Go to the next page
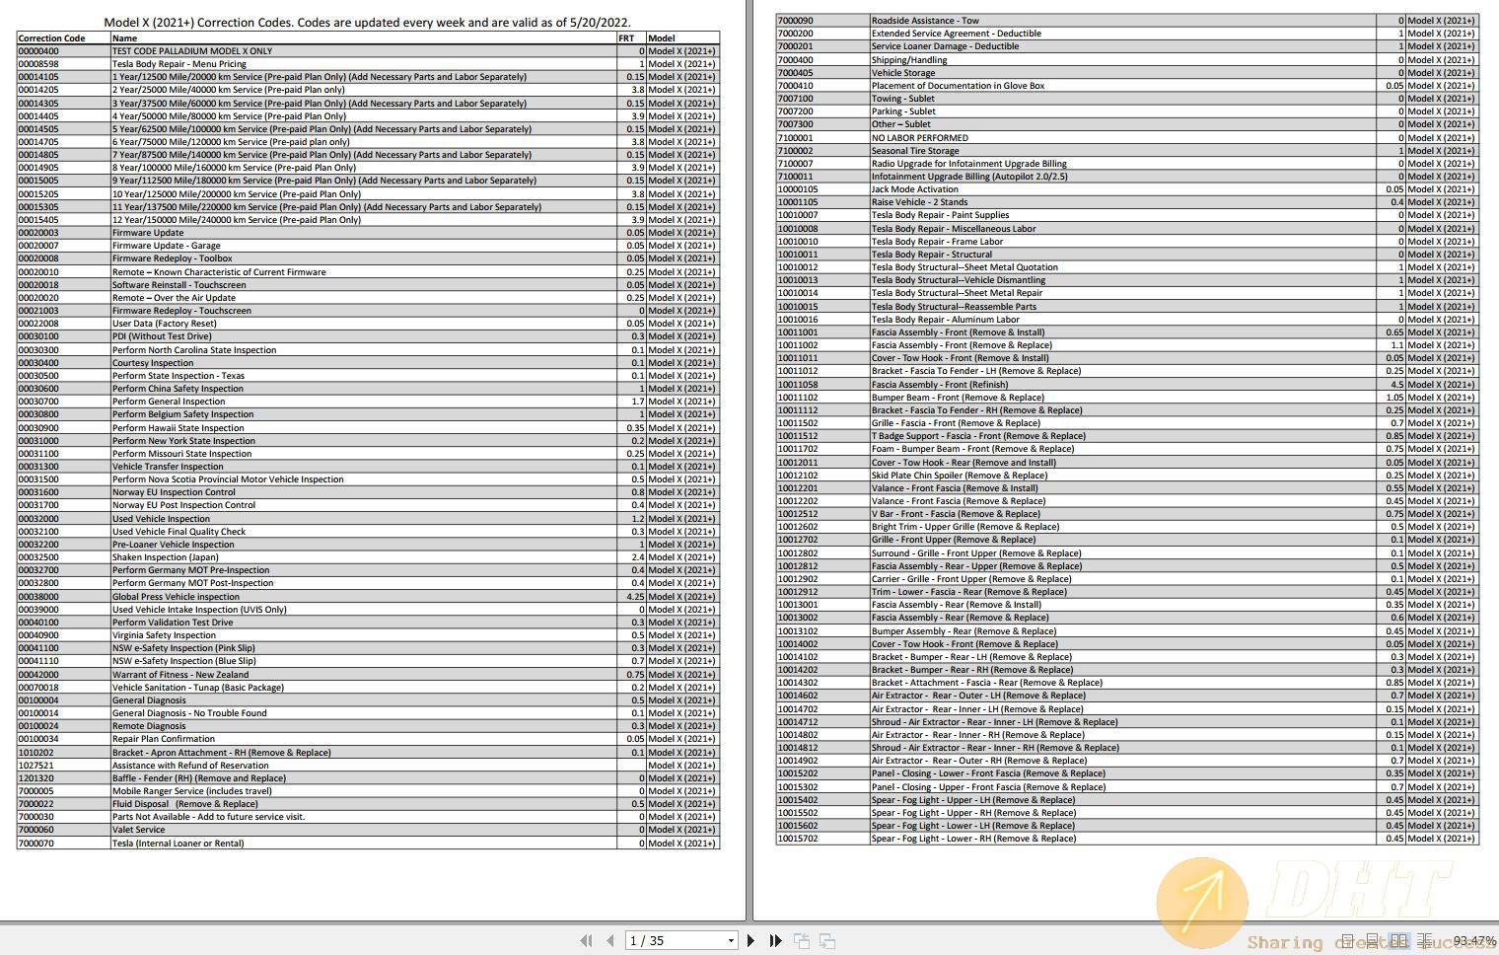 click(750, 941)
